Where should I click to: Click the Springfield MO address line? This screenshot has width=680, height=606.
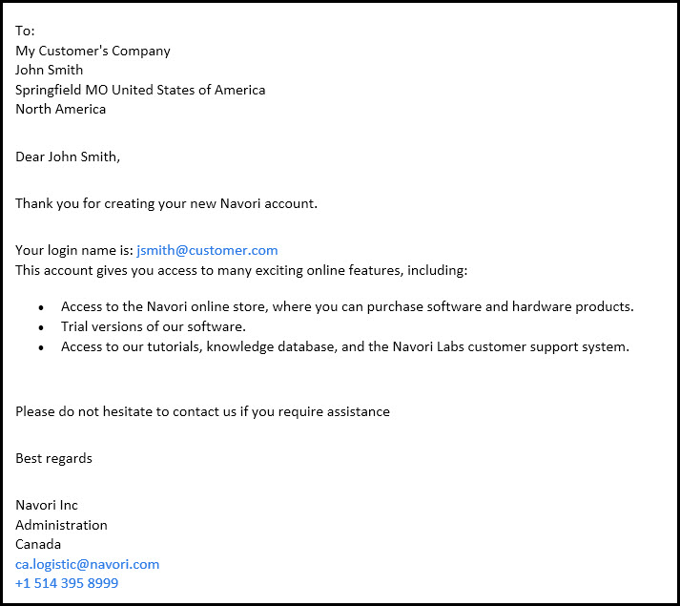pyautogui.click(x=140, y=90)
